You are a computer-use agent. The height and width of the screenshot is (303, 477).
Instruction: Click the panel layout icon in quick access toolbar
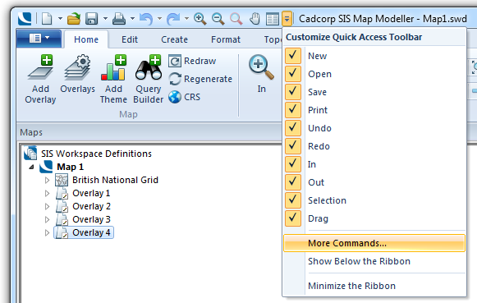(273, 19)
